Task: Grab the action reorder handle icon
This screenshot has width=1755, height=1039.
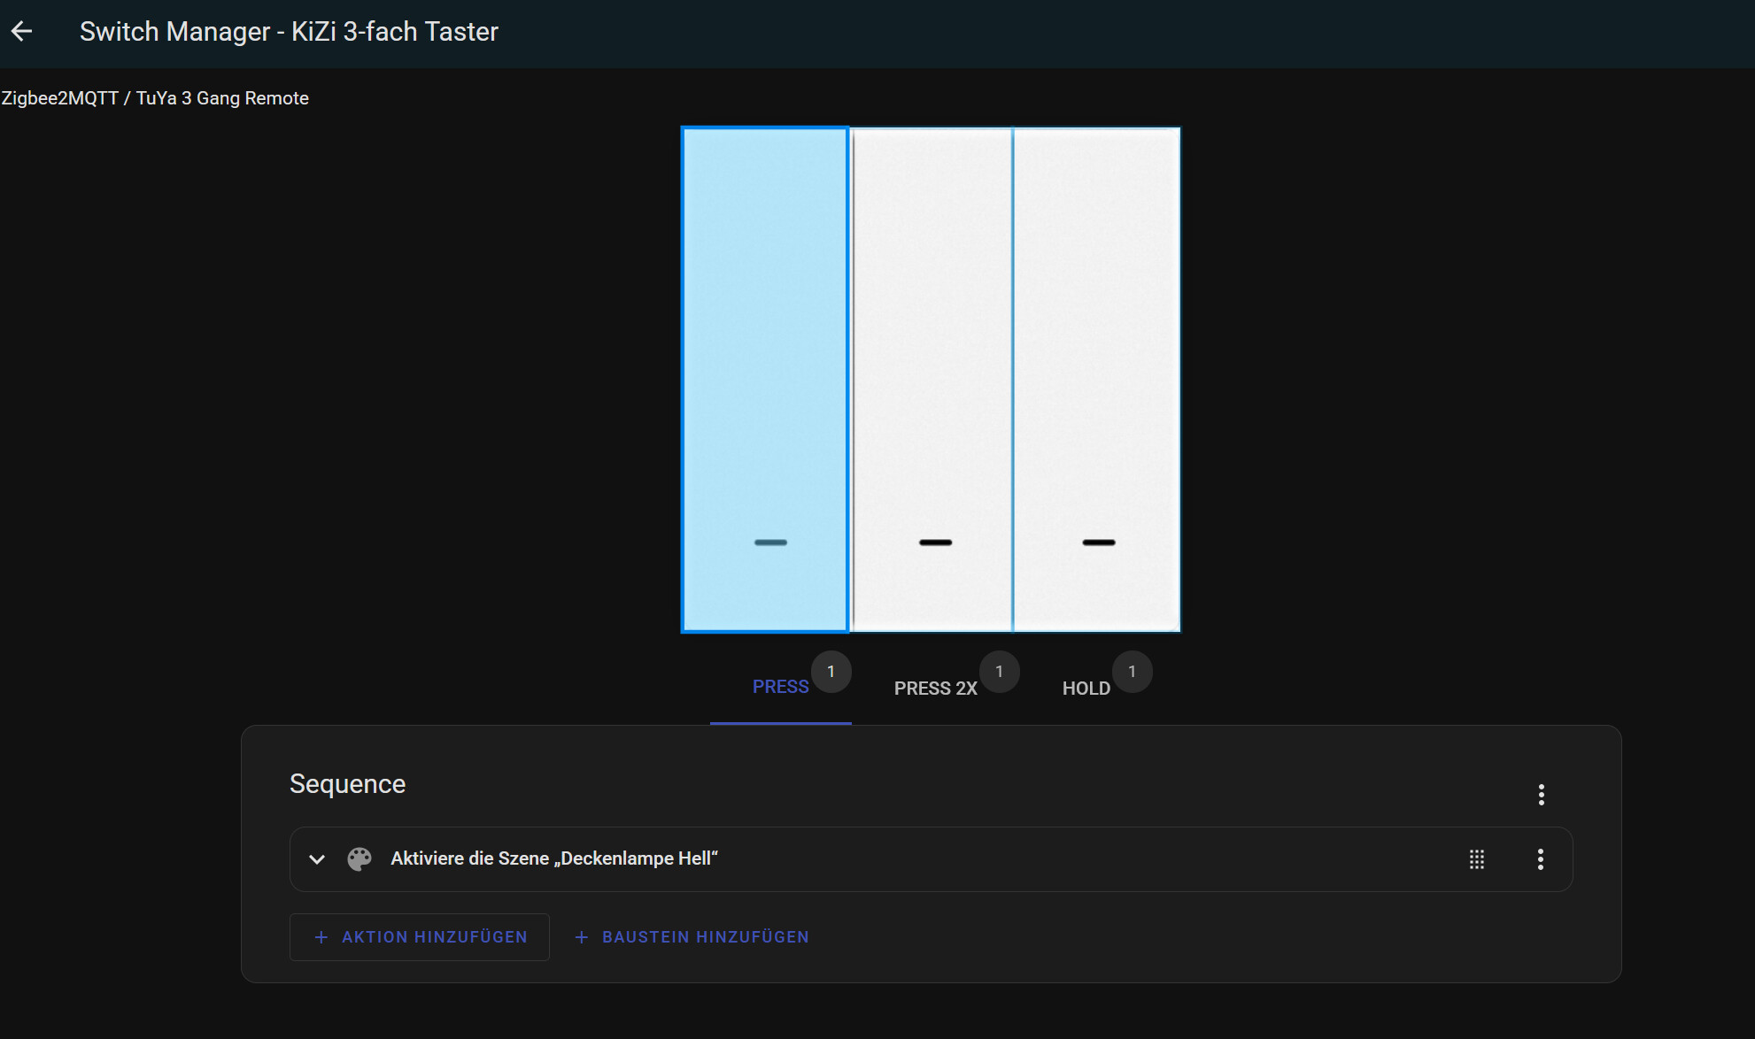Action: pyautogui.click(x=1477, y=859)
